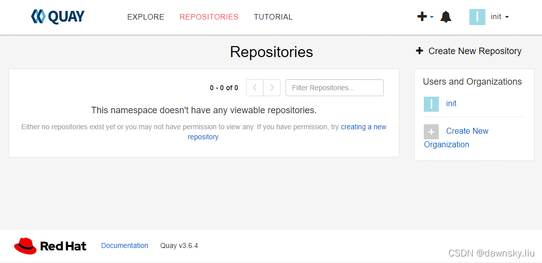Click the 'Quay v3.6.4' version text
This screenshot has width=542, height=263.
click(179, 246)
